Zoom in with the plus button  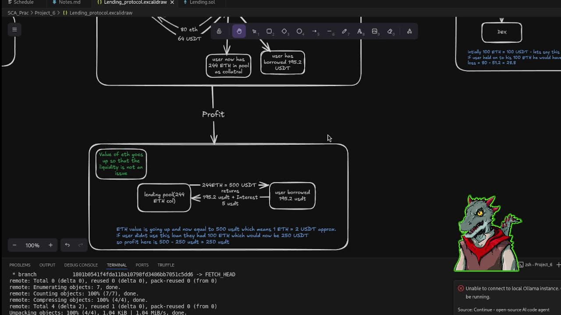[x=50, y=245]
